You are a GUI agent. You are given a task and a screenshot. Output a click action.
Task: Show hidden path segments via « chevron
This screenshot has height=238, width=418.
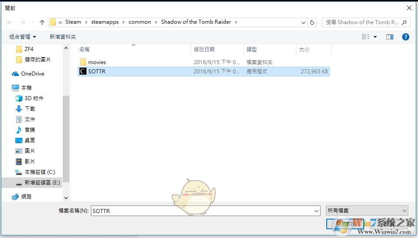[x=60, y=22]
